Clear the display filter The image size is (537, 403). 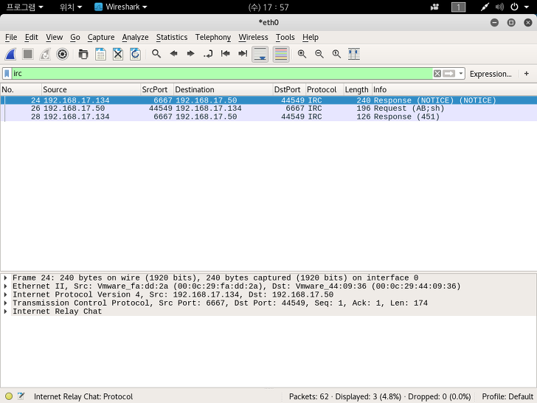437,74
